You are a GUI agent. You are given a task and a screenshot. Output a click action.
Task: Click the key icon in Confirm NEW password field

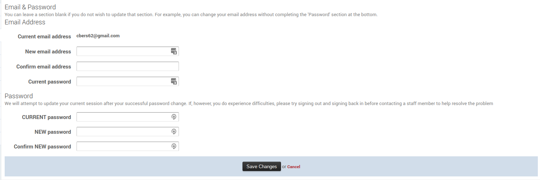coord(174,146)
